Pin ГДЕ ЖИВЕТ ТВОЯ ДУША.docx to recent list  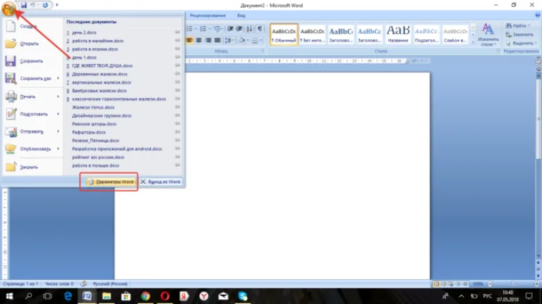[177, 65]
